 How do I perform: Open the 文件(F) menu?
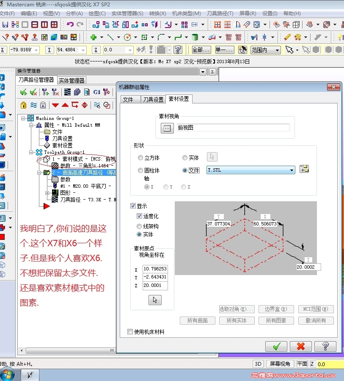pyautogui.click(x=7, y=14)
